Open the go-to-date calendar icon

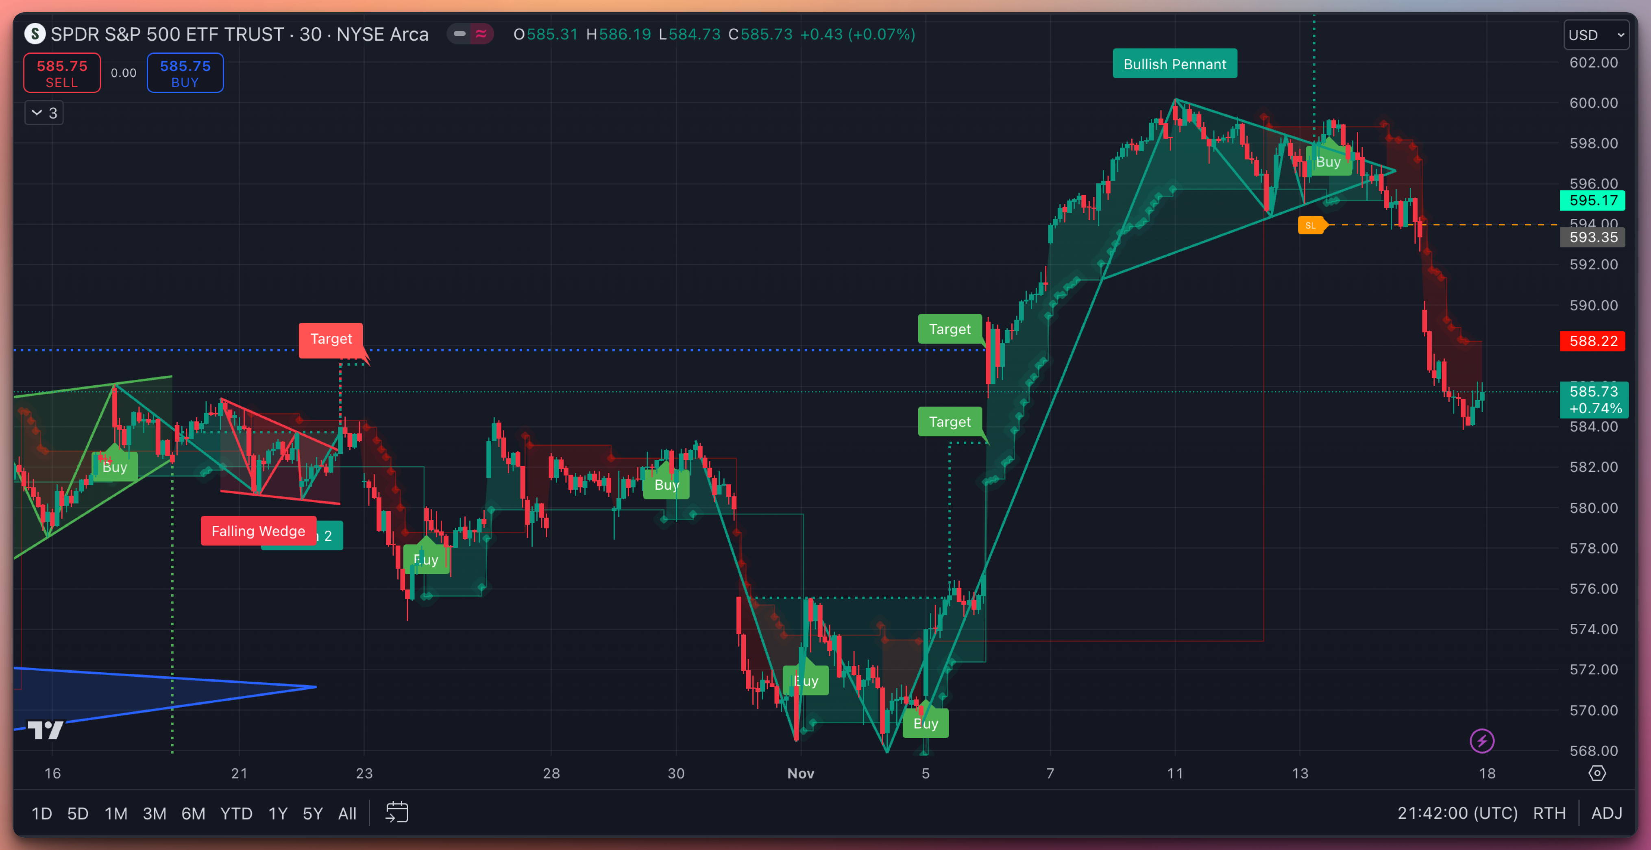click(397, 812)
